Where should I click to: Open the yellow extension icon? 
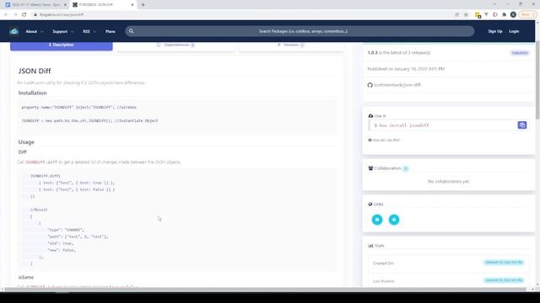(x=478, y=15)
